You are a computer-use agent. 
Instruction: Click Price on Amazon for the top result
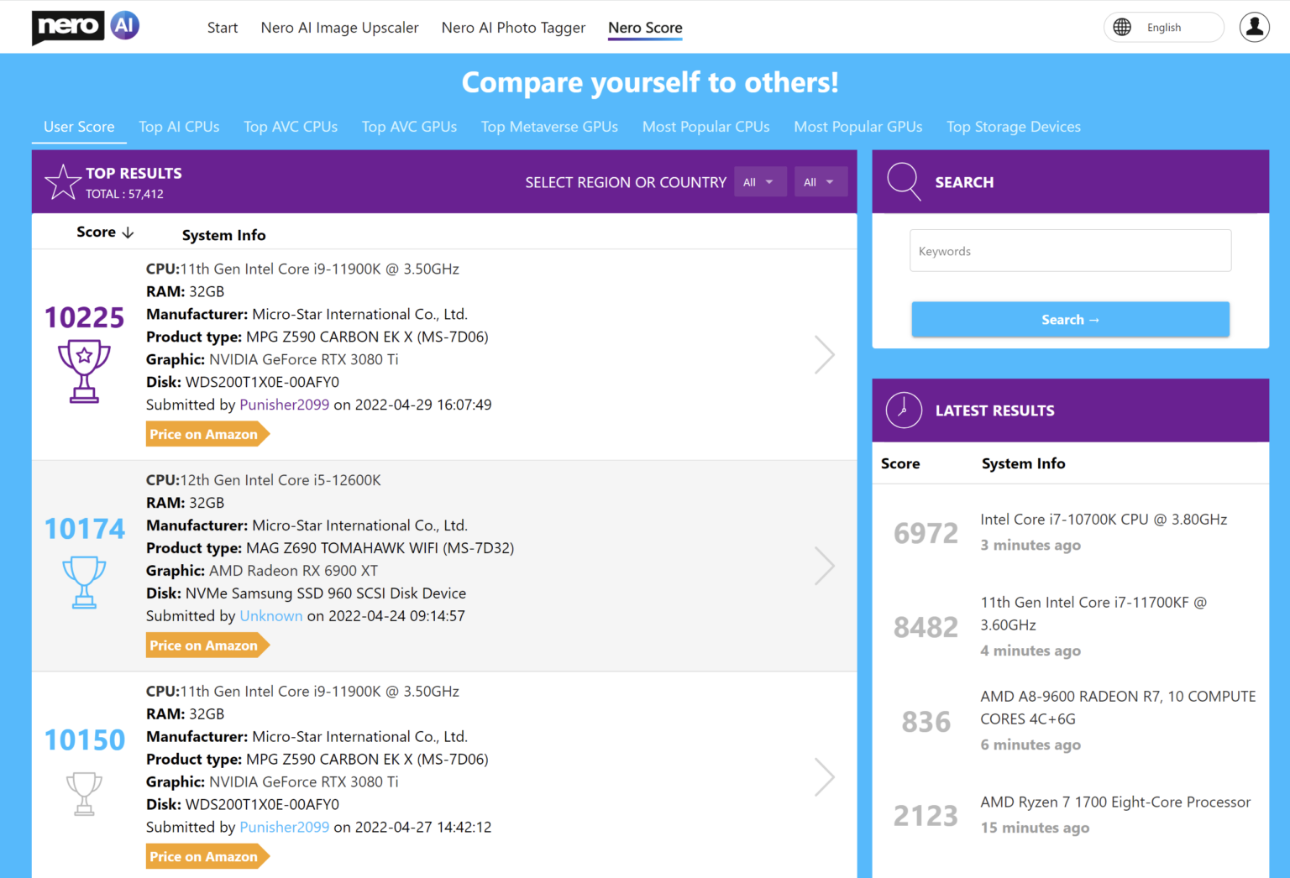click(x=204, y=434)
